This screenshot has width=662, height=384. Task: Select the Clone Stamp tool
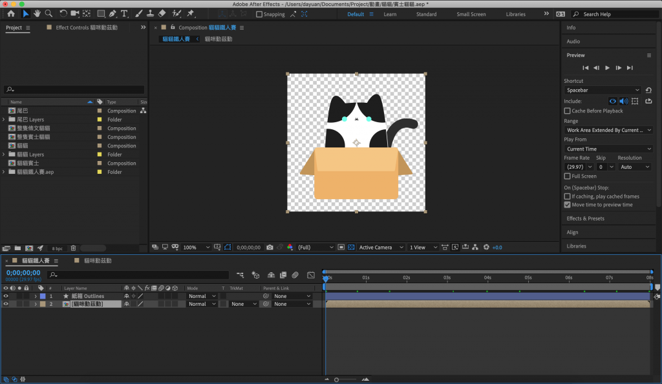click(x=150, y=14)
